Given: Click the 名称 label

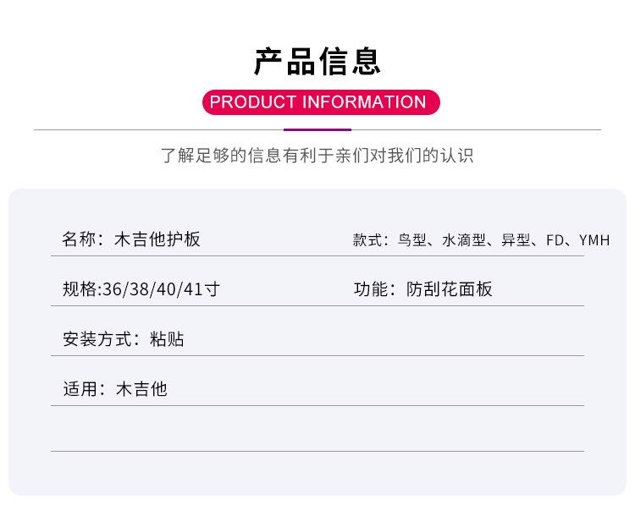Looking at the screenshot, I should tap(79, 239).
